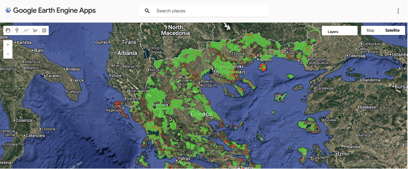Viewport: 408px width, 169px height.
Task: Select the add marker tool
Action: tap(17, 30)
